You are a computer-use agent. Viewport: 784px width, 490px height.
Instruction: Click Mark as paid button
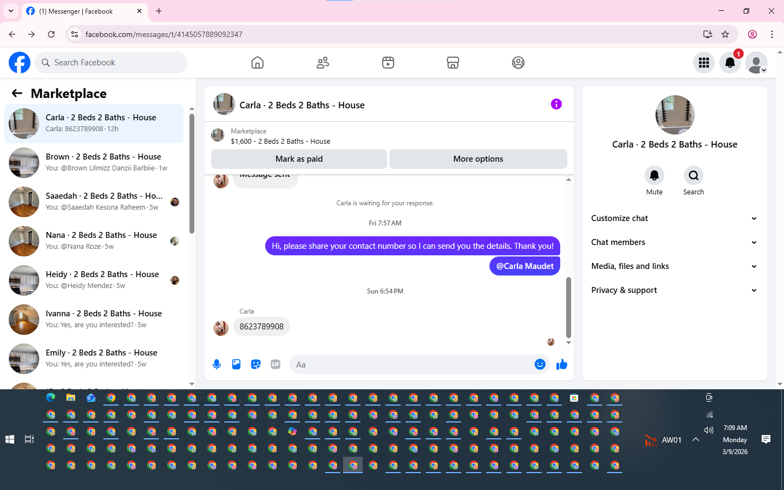point(299,159)
